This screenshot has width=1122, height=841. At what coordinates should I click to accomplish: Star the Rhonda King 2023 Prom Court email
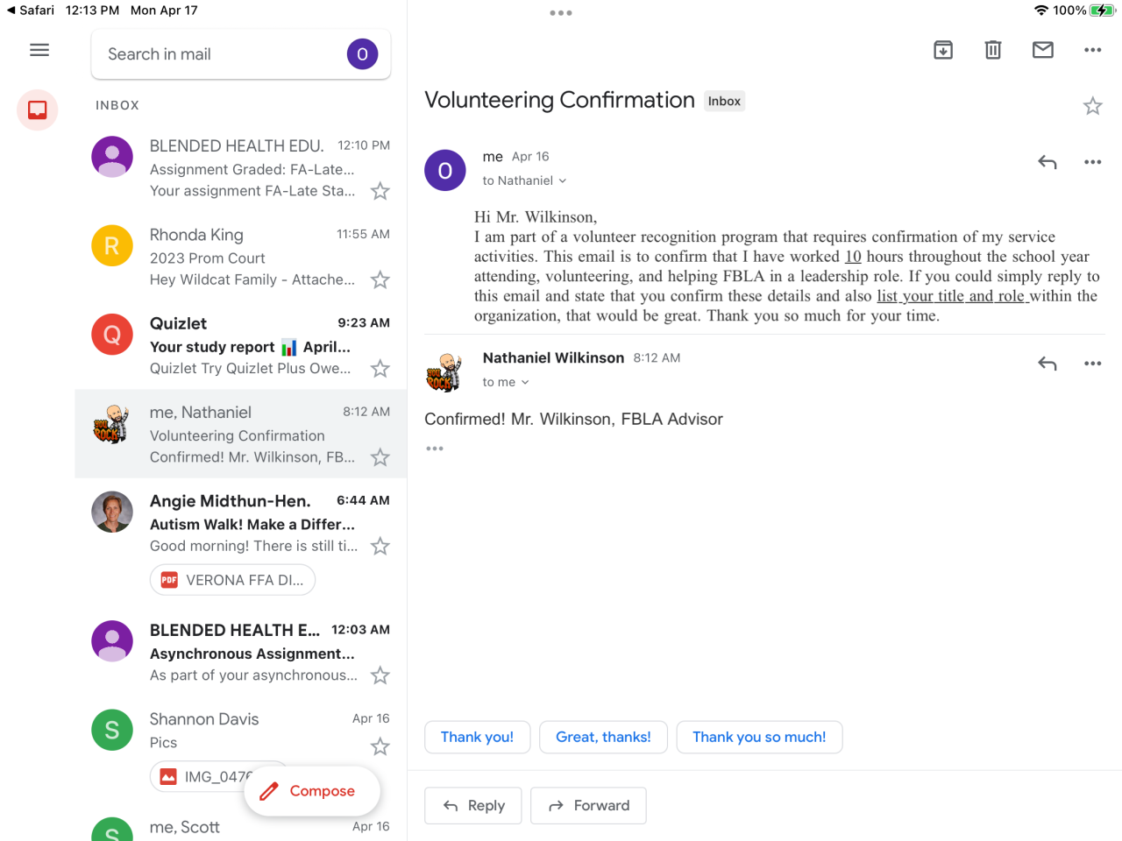380,280
